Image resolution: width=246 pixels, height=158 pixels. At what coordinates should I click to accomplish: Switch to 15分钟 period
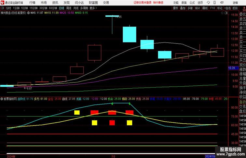pyautogui.click(x=34, y=8)
